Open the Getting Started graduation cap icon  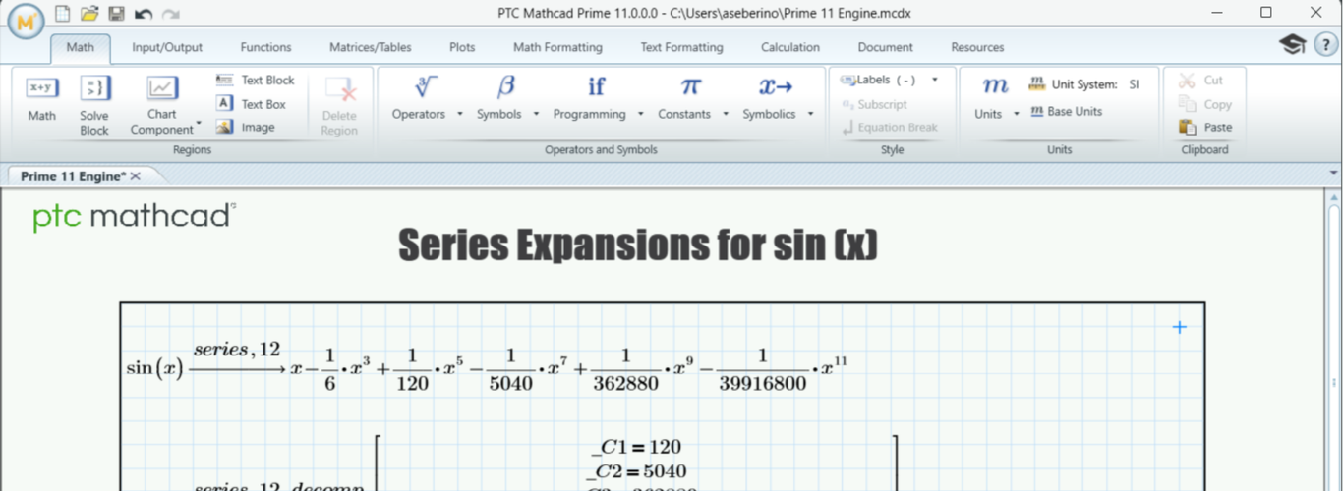1291,45
